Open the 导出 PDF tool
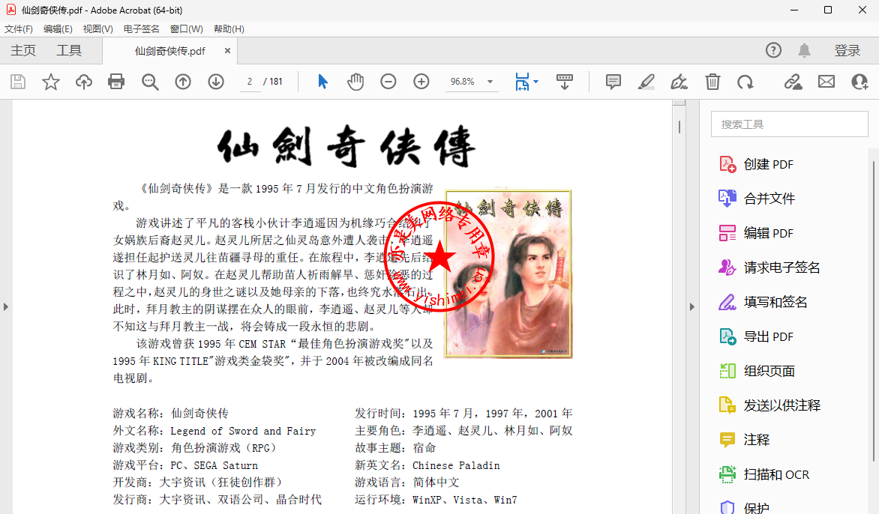Image resolution: width=879 pixels, height=514 pixels. (768, 336)
